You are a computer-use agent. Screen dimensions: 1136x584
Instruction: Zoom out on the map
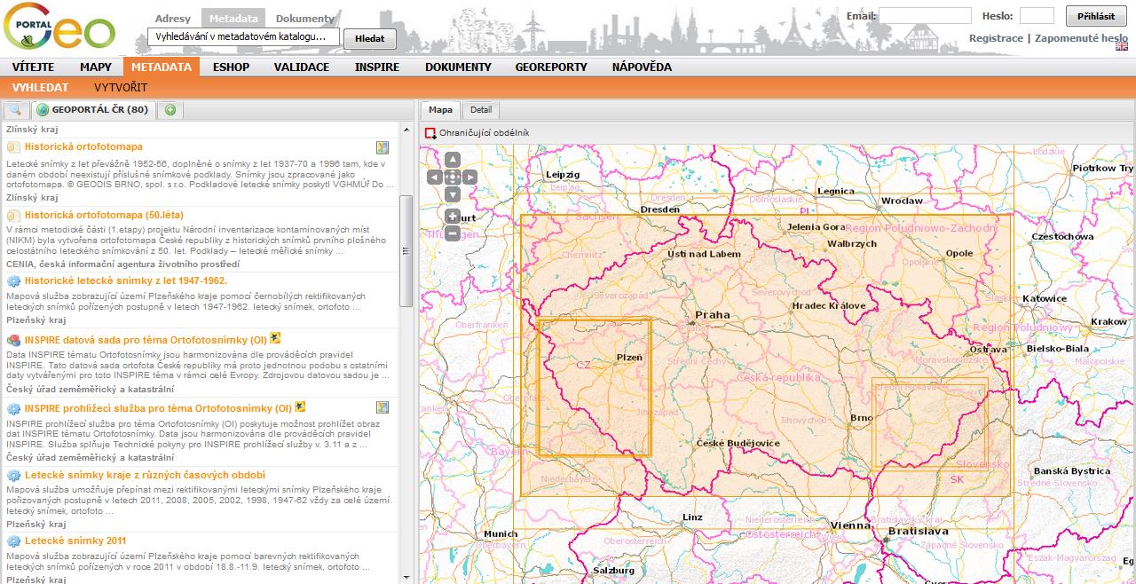pyautogui.click(x=453, y=234)
